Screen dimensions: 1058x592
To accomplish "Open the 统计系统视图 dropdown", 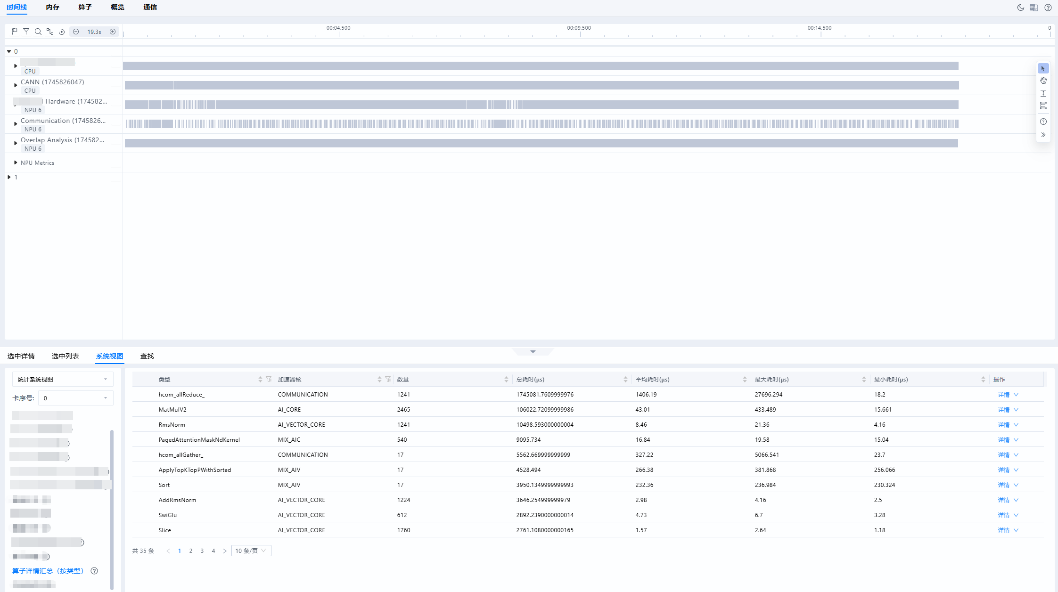I will point(63,379).
